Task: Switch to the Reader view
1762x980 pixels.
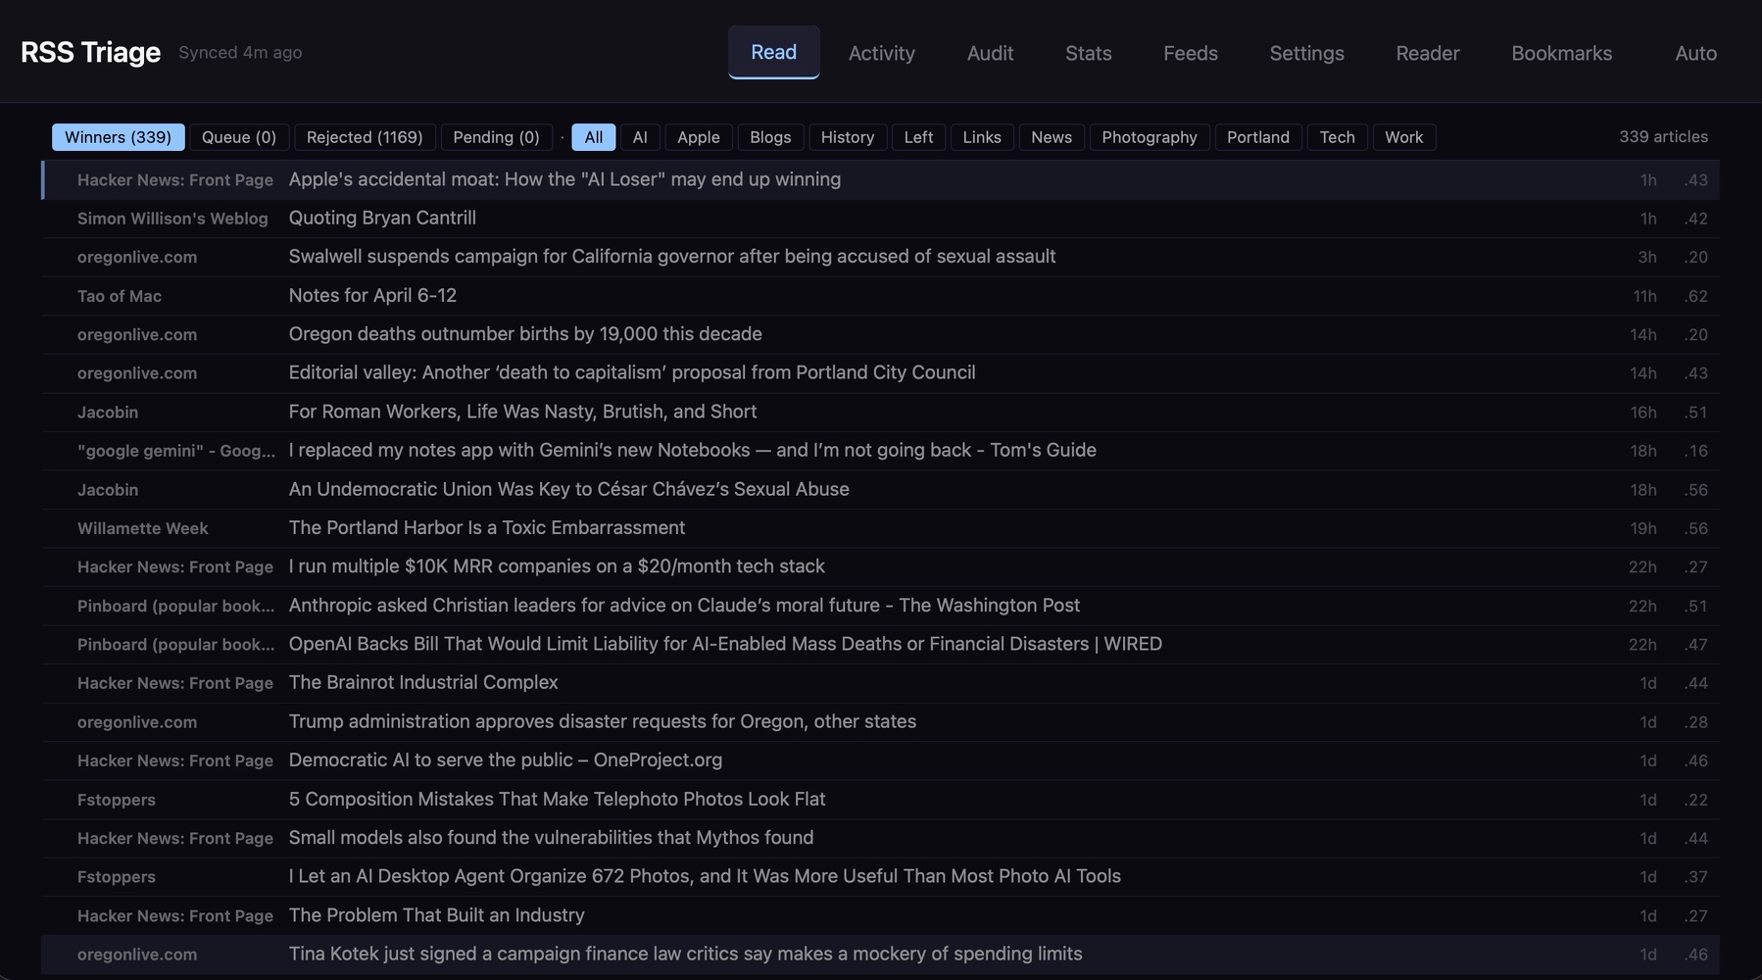Action: (x=1427, y=53)
